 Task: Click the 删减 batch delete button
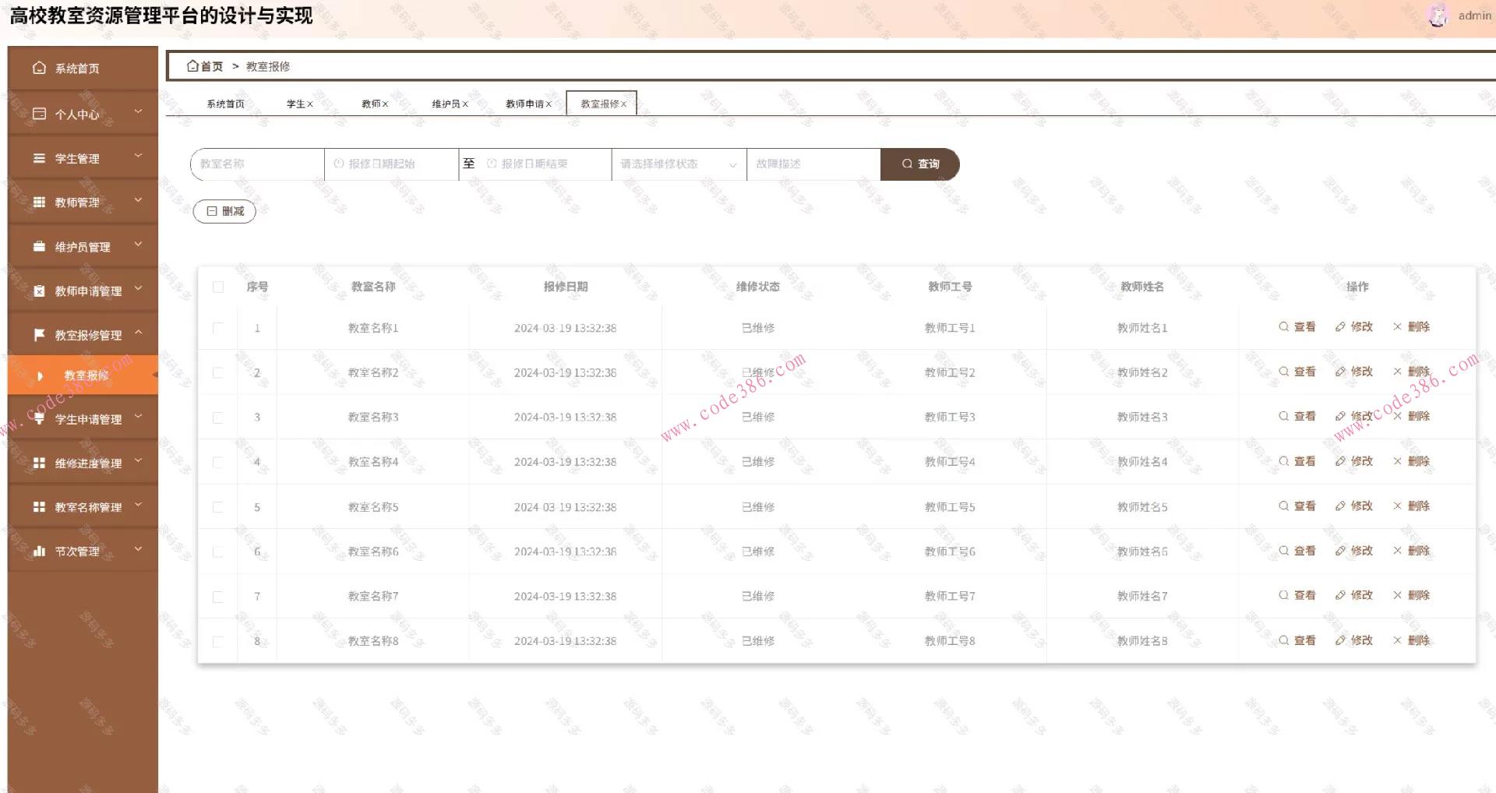(x=224, y=211)
